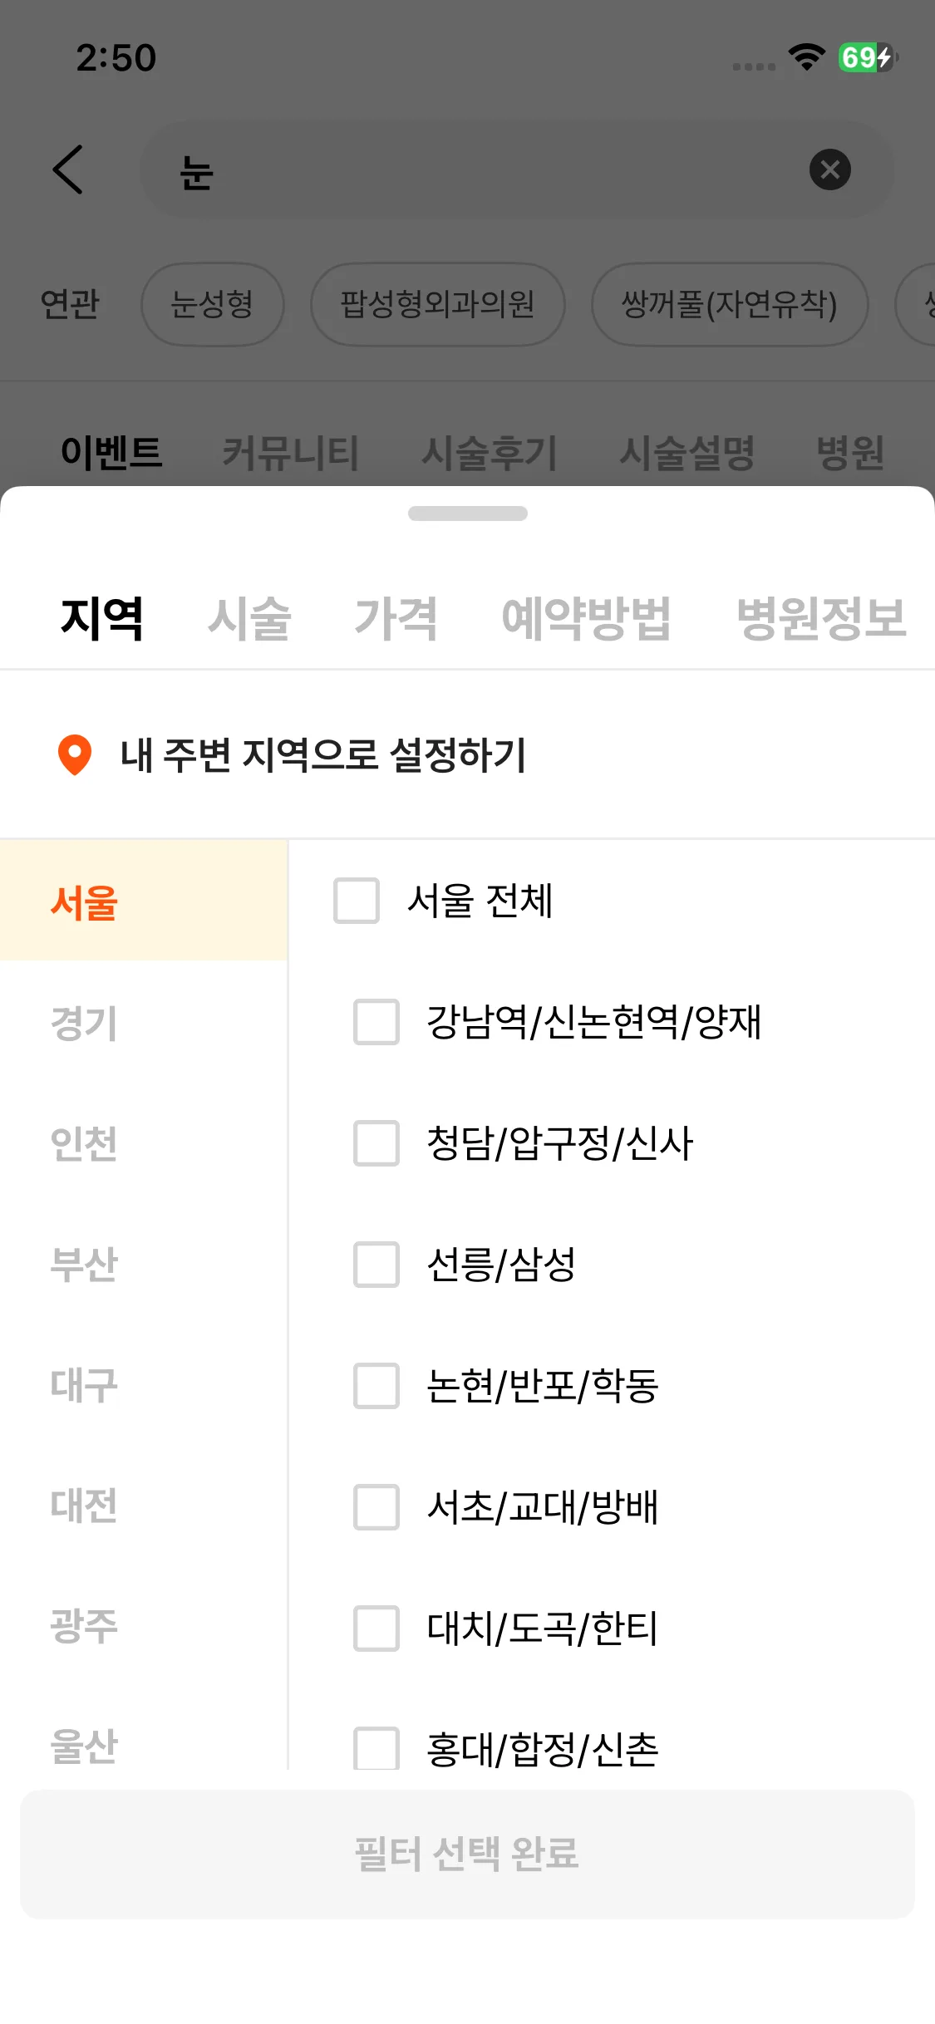The width and height of the screenshot is (935, 2024).
Task: Toggle the 선릉/삼성 checkbox
Action: point(376,1265)
